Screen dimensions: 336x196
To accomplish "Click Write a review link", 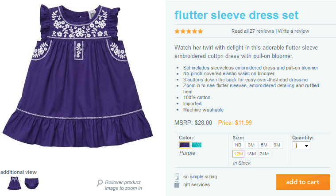I will 294,31.
